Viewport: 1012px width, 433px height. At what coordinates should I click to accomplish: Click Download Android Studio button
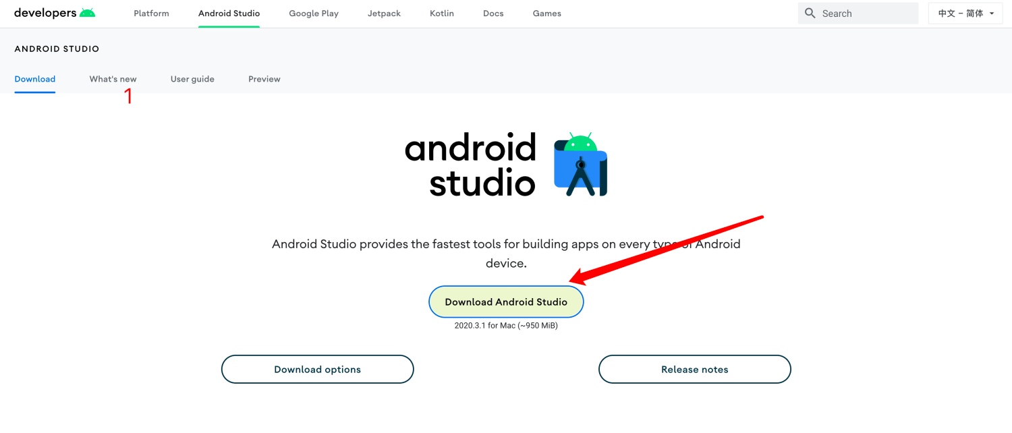coord(506,301)
